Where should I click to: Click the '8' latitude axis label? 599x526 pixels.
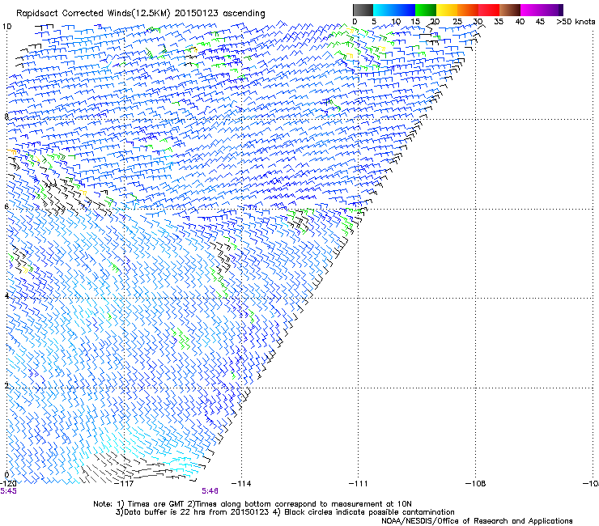click(x=6, y=117)
